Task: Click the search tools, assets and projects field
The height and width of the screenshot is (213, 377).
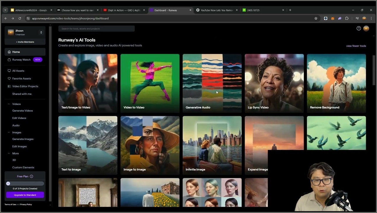Action: 96,29
